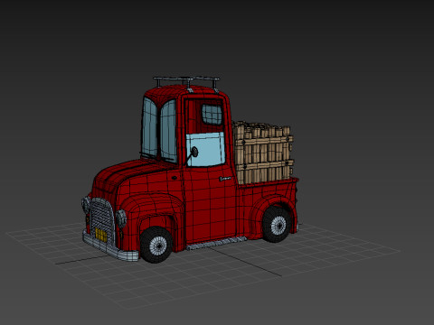
Task: Select the front bumper of the truck
Action: pyautogui.click(x=110, y=247)
